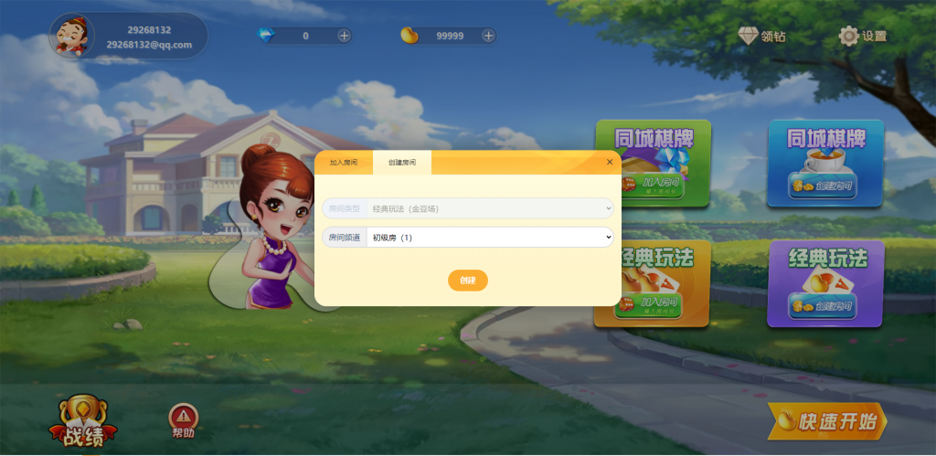The image size is (936, 456).
Task: Switch to the 加入房间 tab
Action: coord(344,163)
